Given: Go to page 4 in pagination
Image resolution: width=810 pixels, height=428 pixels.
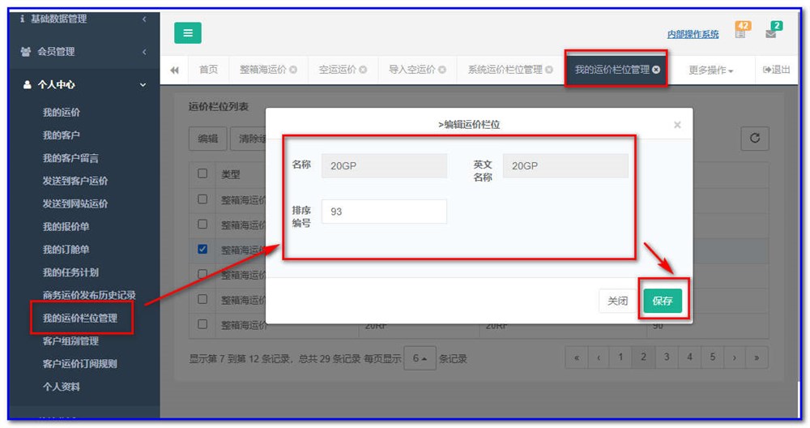Looking at the screenshot, I should (x=689, y=357).
